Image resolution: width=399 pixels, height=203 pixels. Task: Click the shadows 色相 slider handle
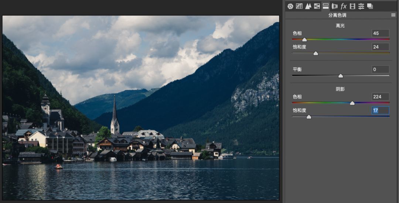click(x=352, y=103)
